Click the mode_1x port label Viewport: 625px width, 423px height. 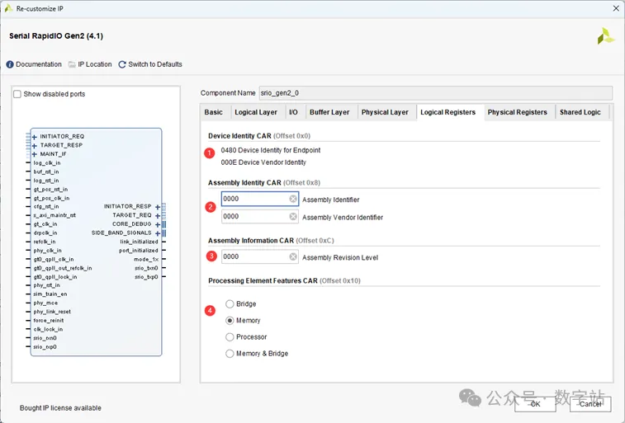coord(146,260)
